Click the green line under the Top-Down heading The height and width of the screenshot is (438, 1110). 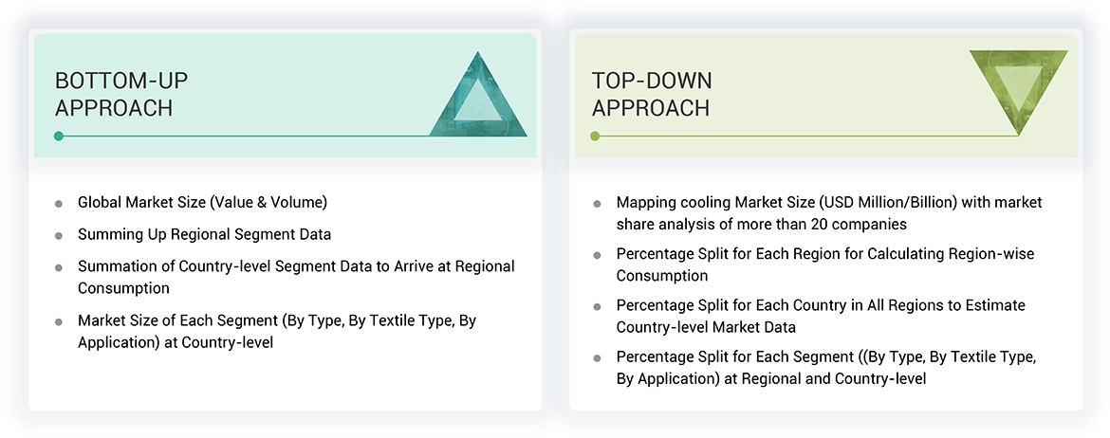pos(806,137)
